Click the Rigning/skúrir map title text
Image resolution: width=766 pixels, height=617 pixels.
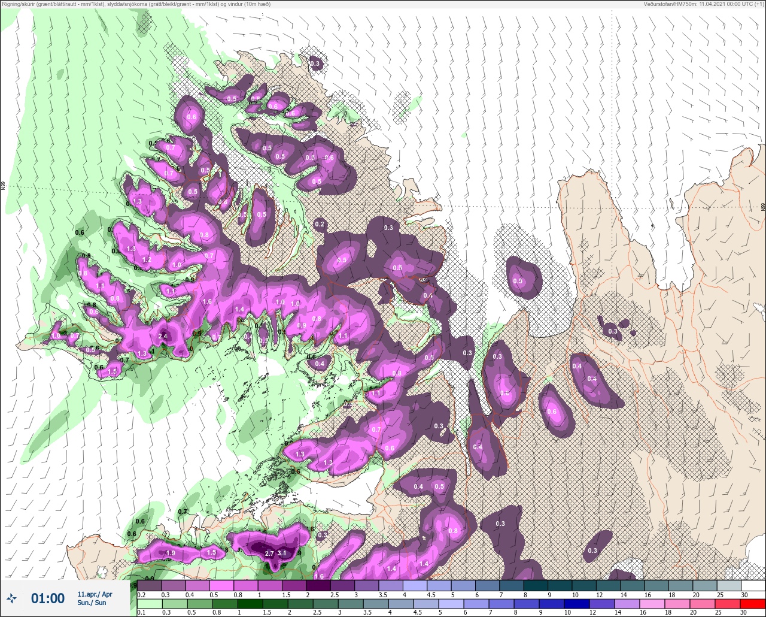click(x=136, y=4)
